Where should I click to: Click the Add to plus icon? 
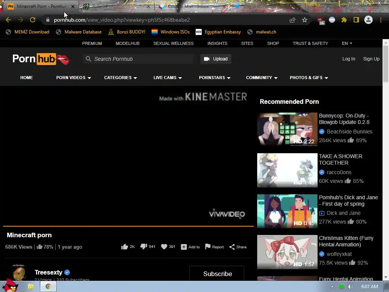pyautogui.click(x=183, y=247)
